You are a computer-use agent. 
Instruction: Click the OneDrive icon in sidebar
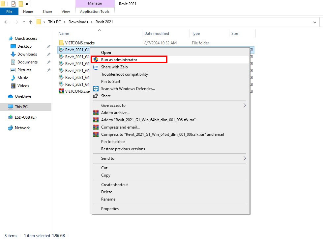pyautogui.click(x=10, y=96)
